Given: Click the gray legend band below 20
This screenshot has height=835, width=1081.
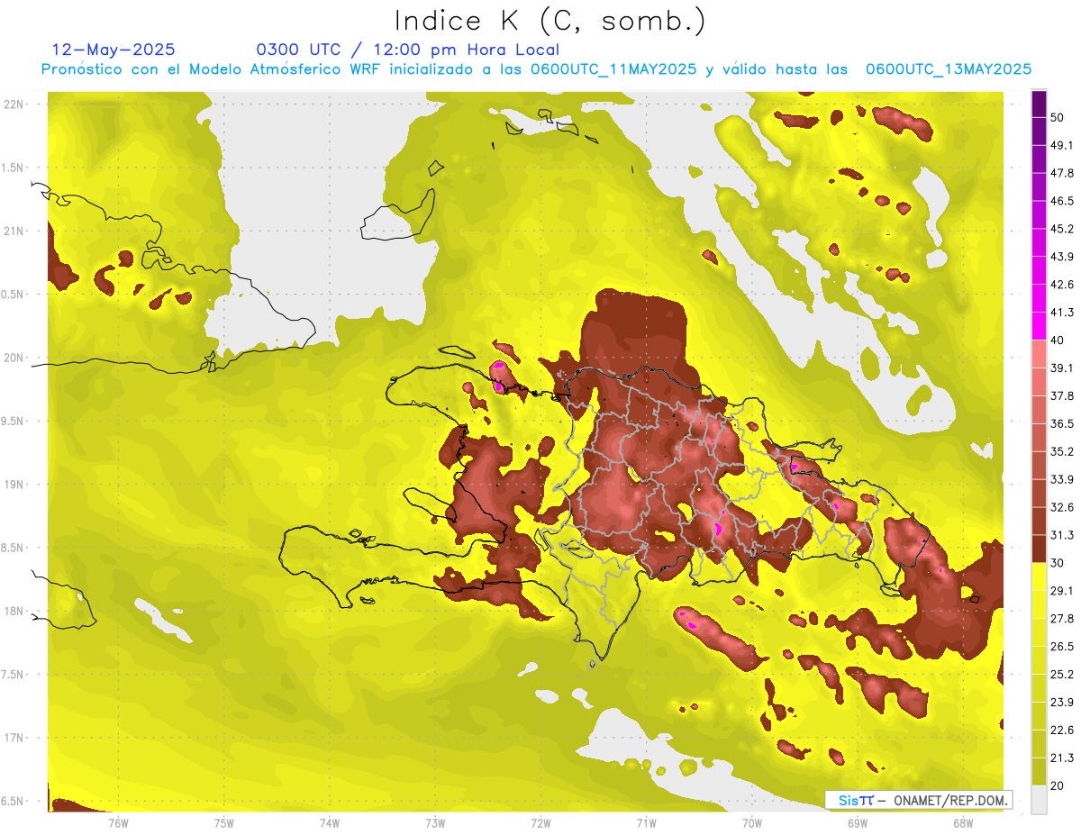Looking at the screenshot, I should click(x=1039, y=799).
